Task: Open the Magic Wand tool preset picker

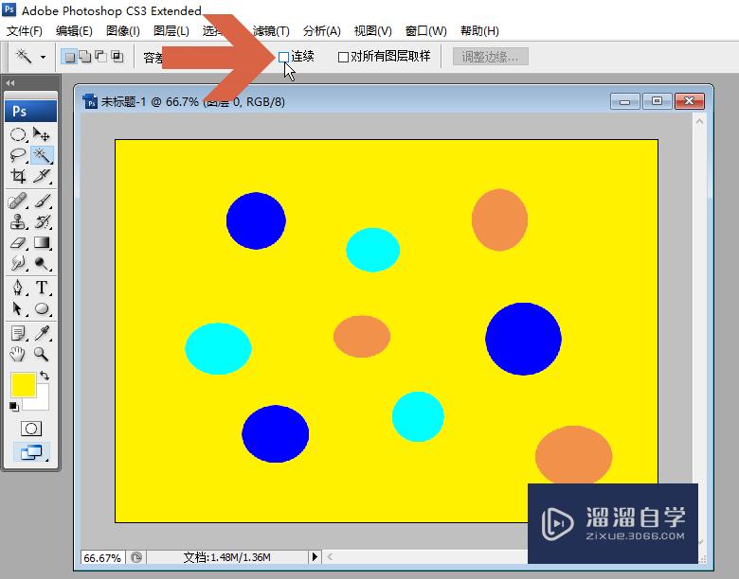Action: pos(43,57)
